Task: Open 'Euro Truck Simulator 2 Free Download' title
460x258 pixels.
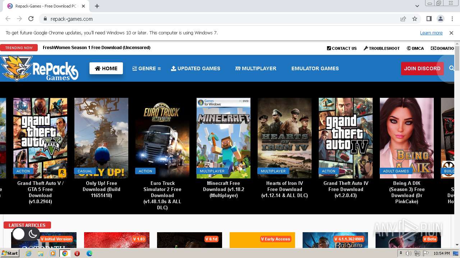Action: (162, 195)
